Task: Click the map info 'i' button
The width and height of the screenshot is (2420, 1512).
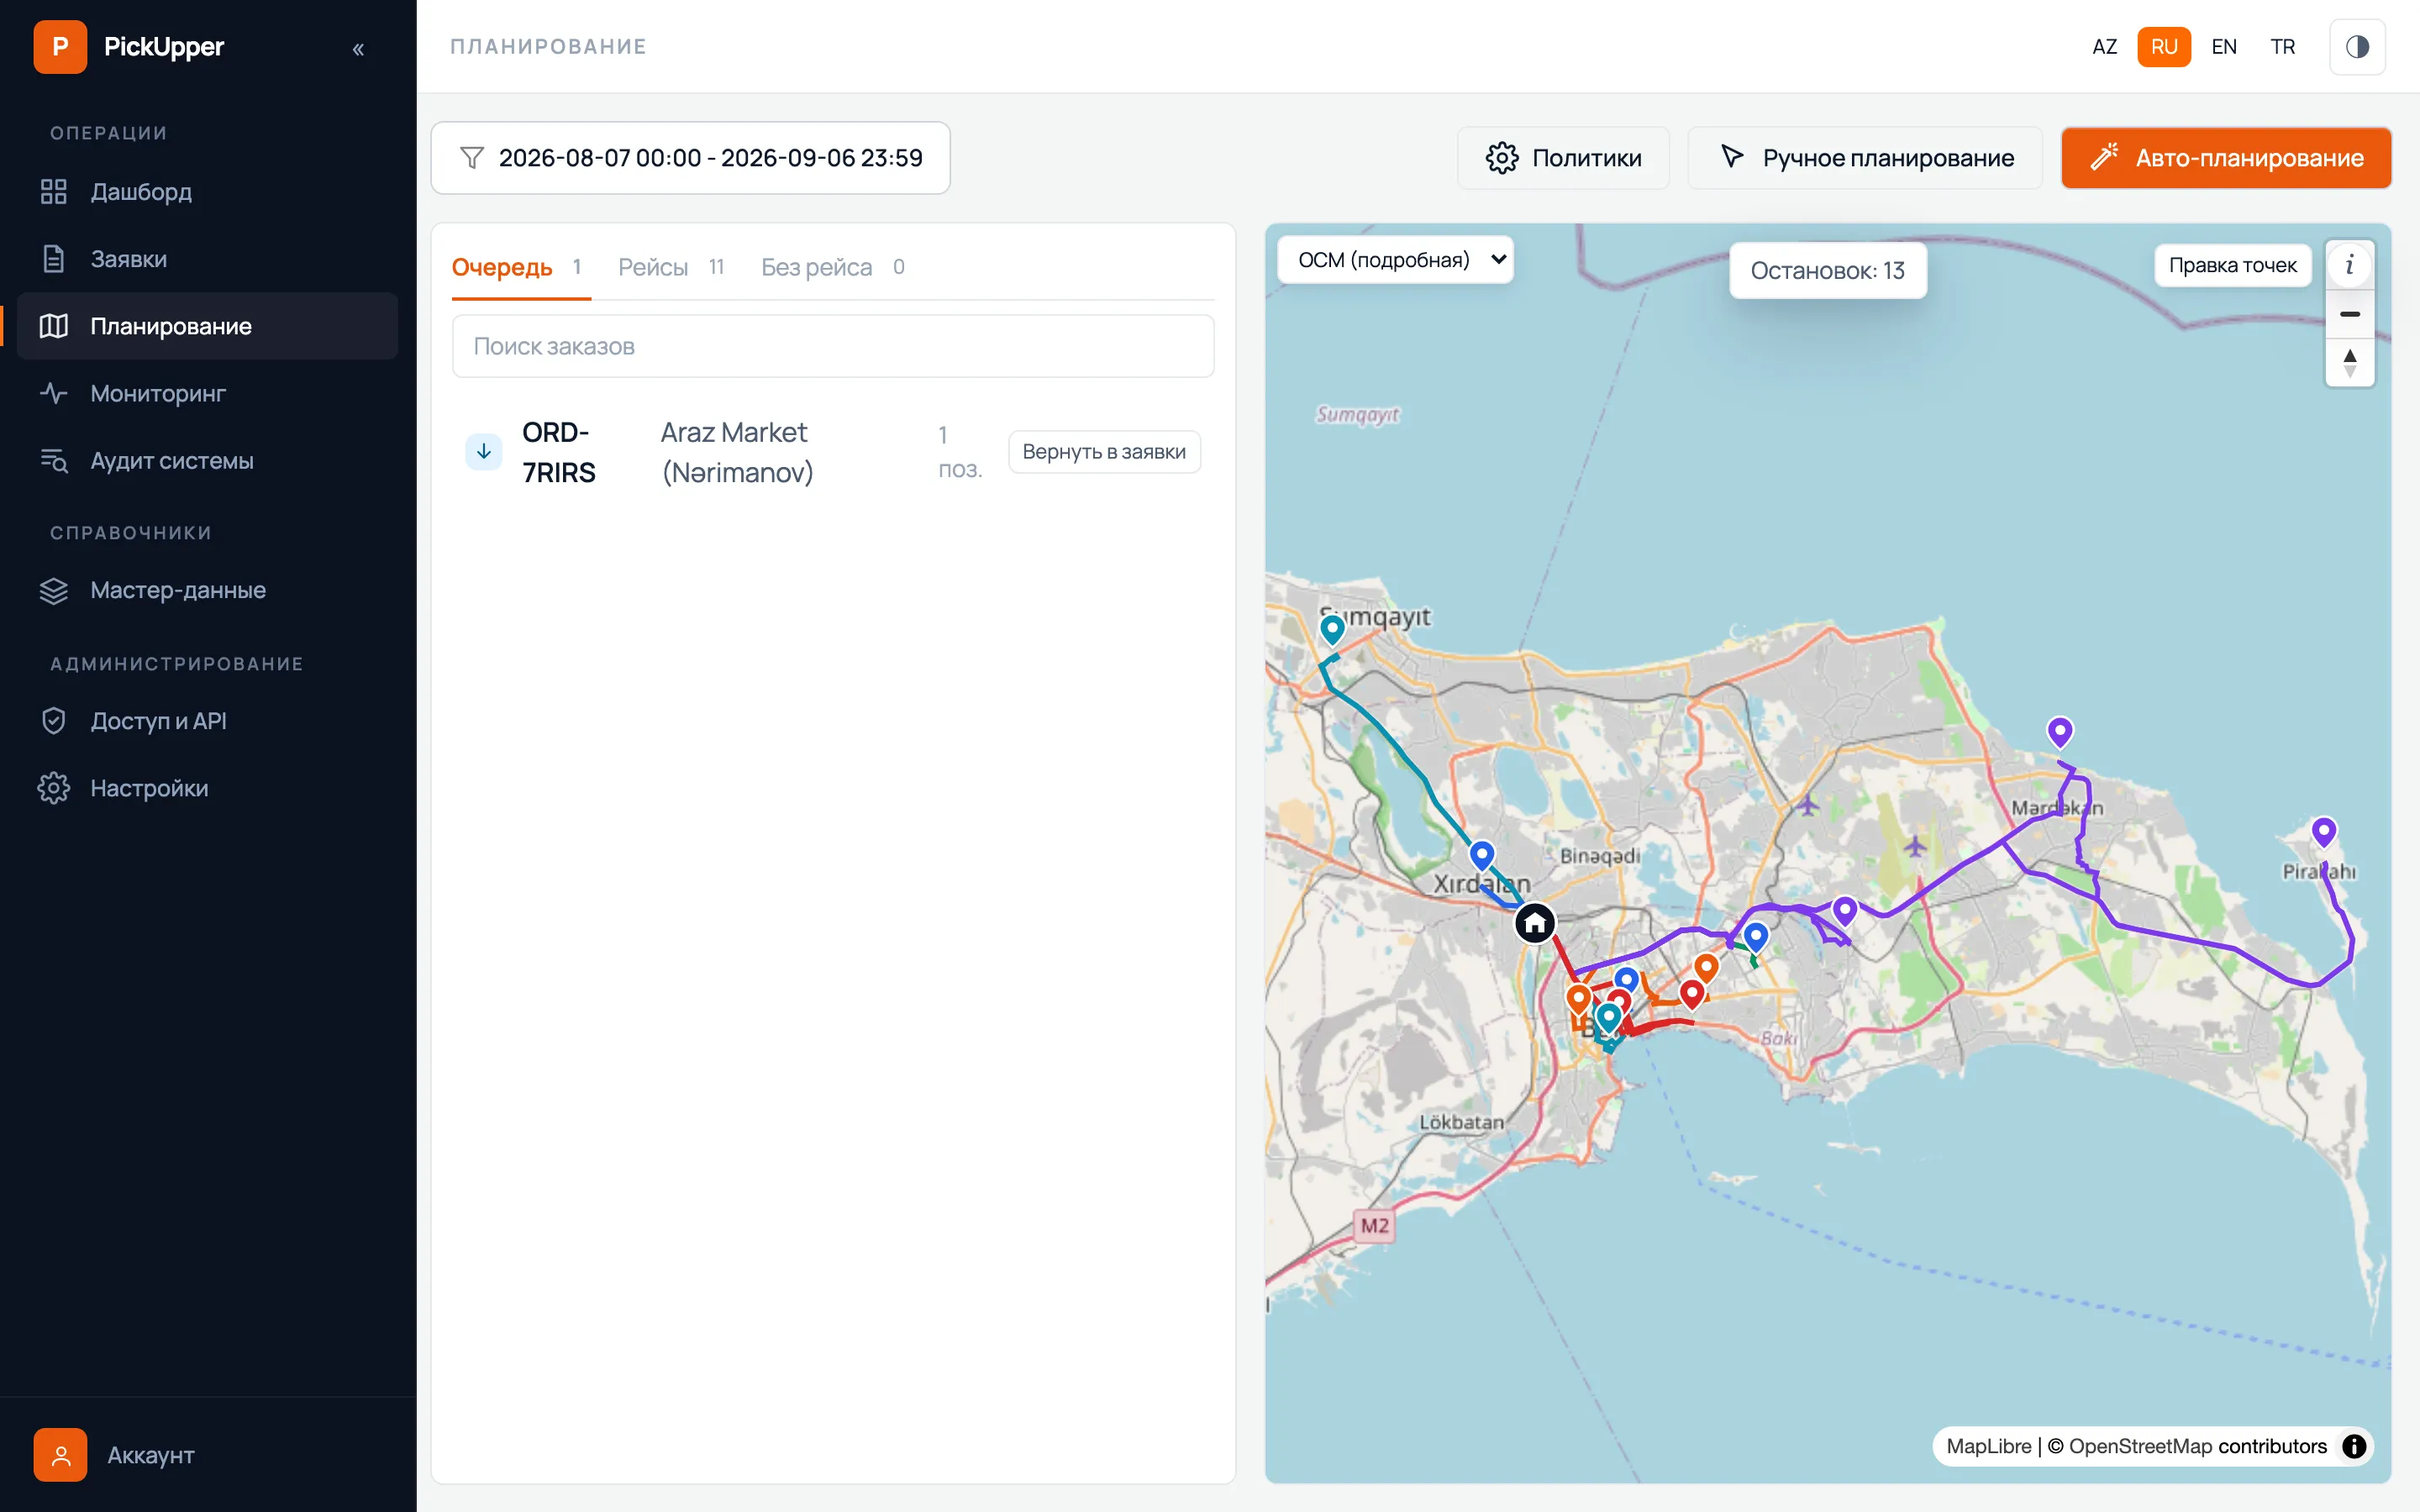Action: 2349,265
